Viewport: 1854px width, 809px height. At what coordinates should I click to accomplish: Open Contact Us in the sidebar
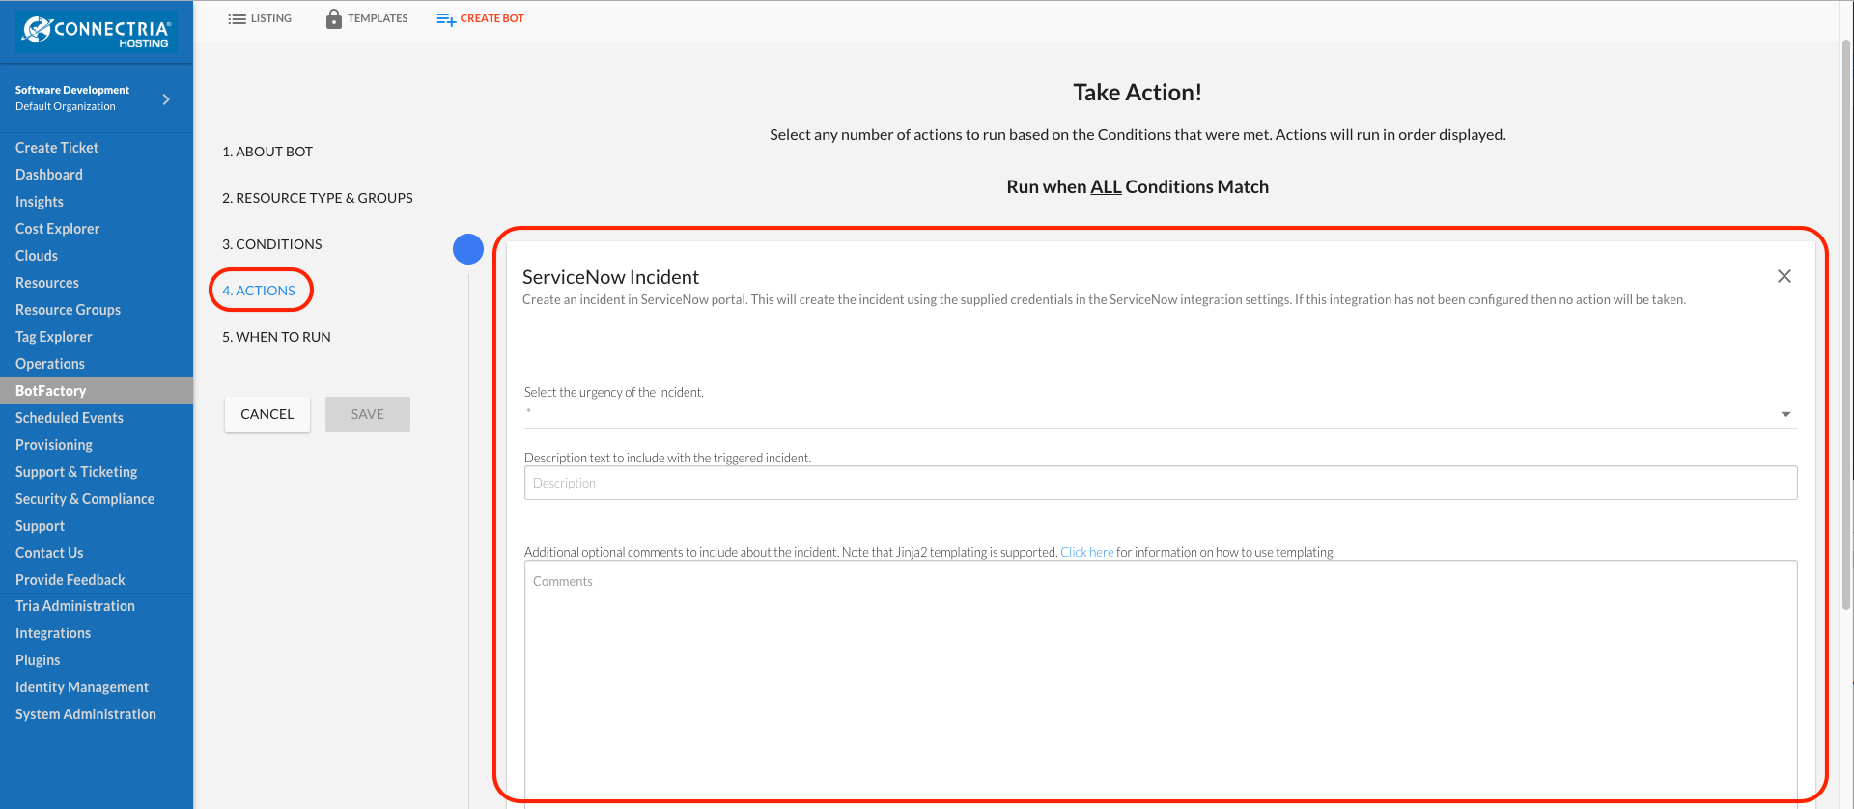49,553
